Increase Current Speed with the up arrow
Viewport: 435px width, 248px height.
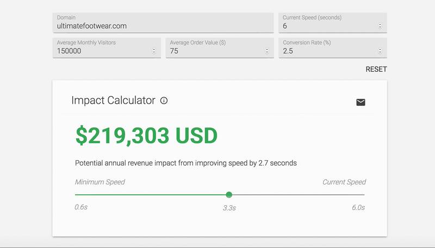pyautogui.click(x=380, y=24)
